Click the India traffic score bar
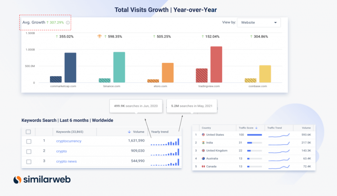This screenshot has height=196, width=337. 254,143
